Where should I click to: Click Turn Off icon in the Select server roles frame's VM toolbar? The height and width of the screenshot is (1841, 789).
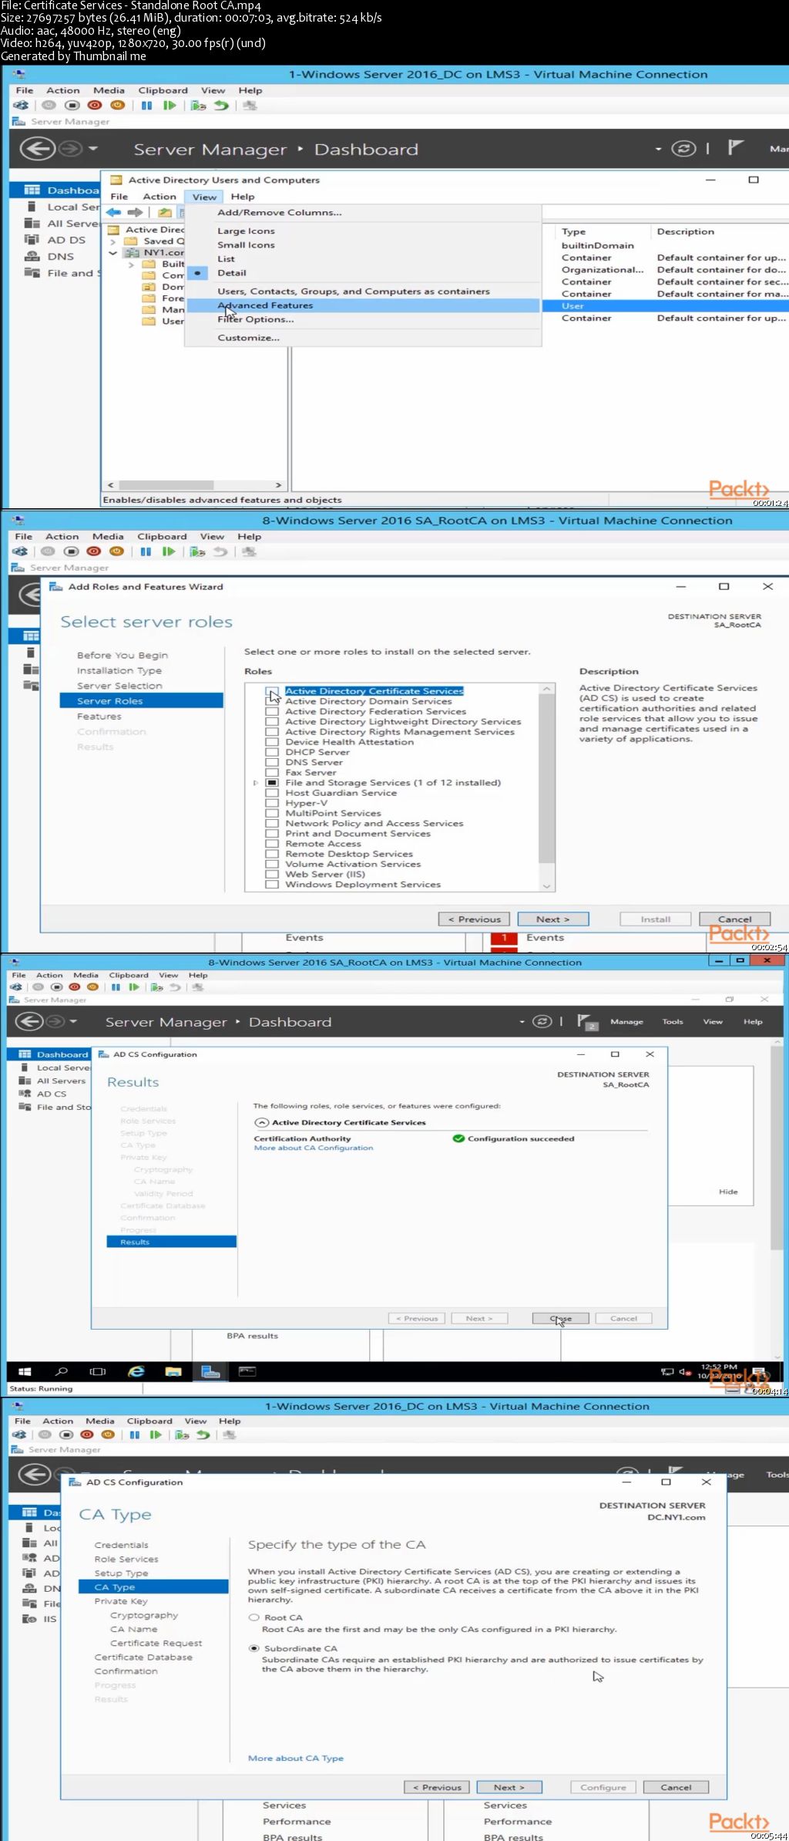pos(71,551)
